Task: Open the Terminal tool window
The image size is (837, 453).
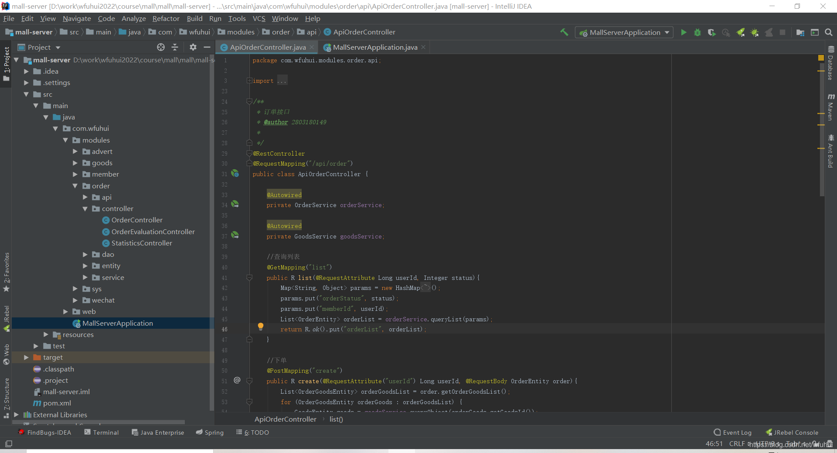Action: tap(102, 433)
